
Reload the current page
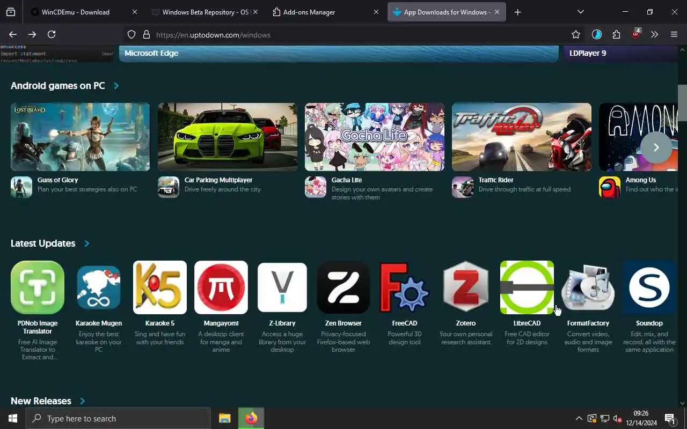52,34
